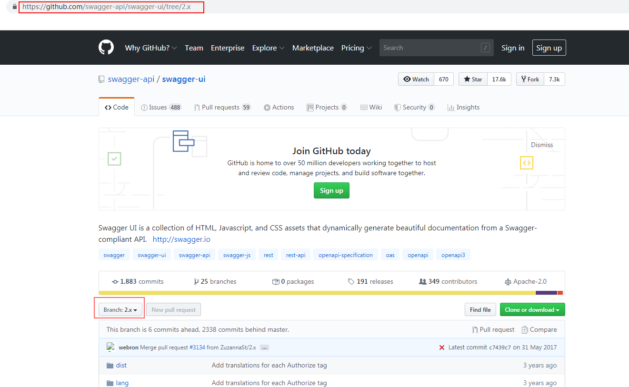Switch to the Security tab

(x=414, y=107)
